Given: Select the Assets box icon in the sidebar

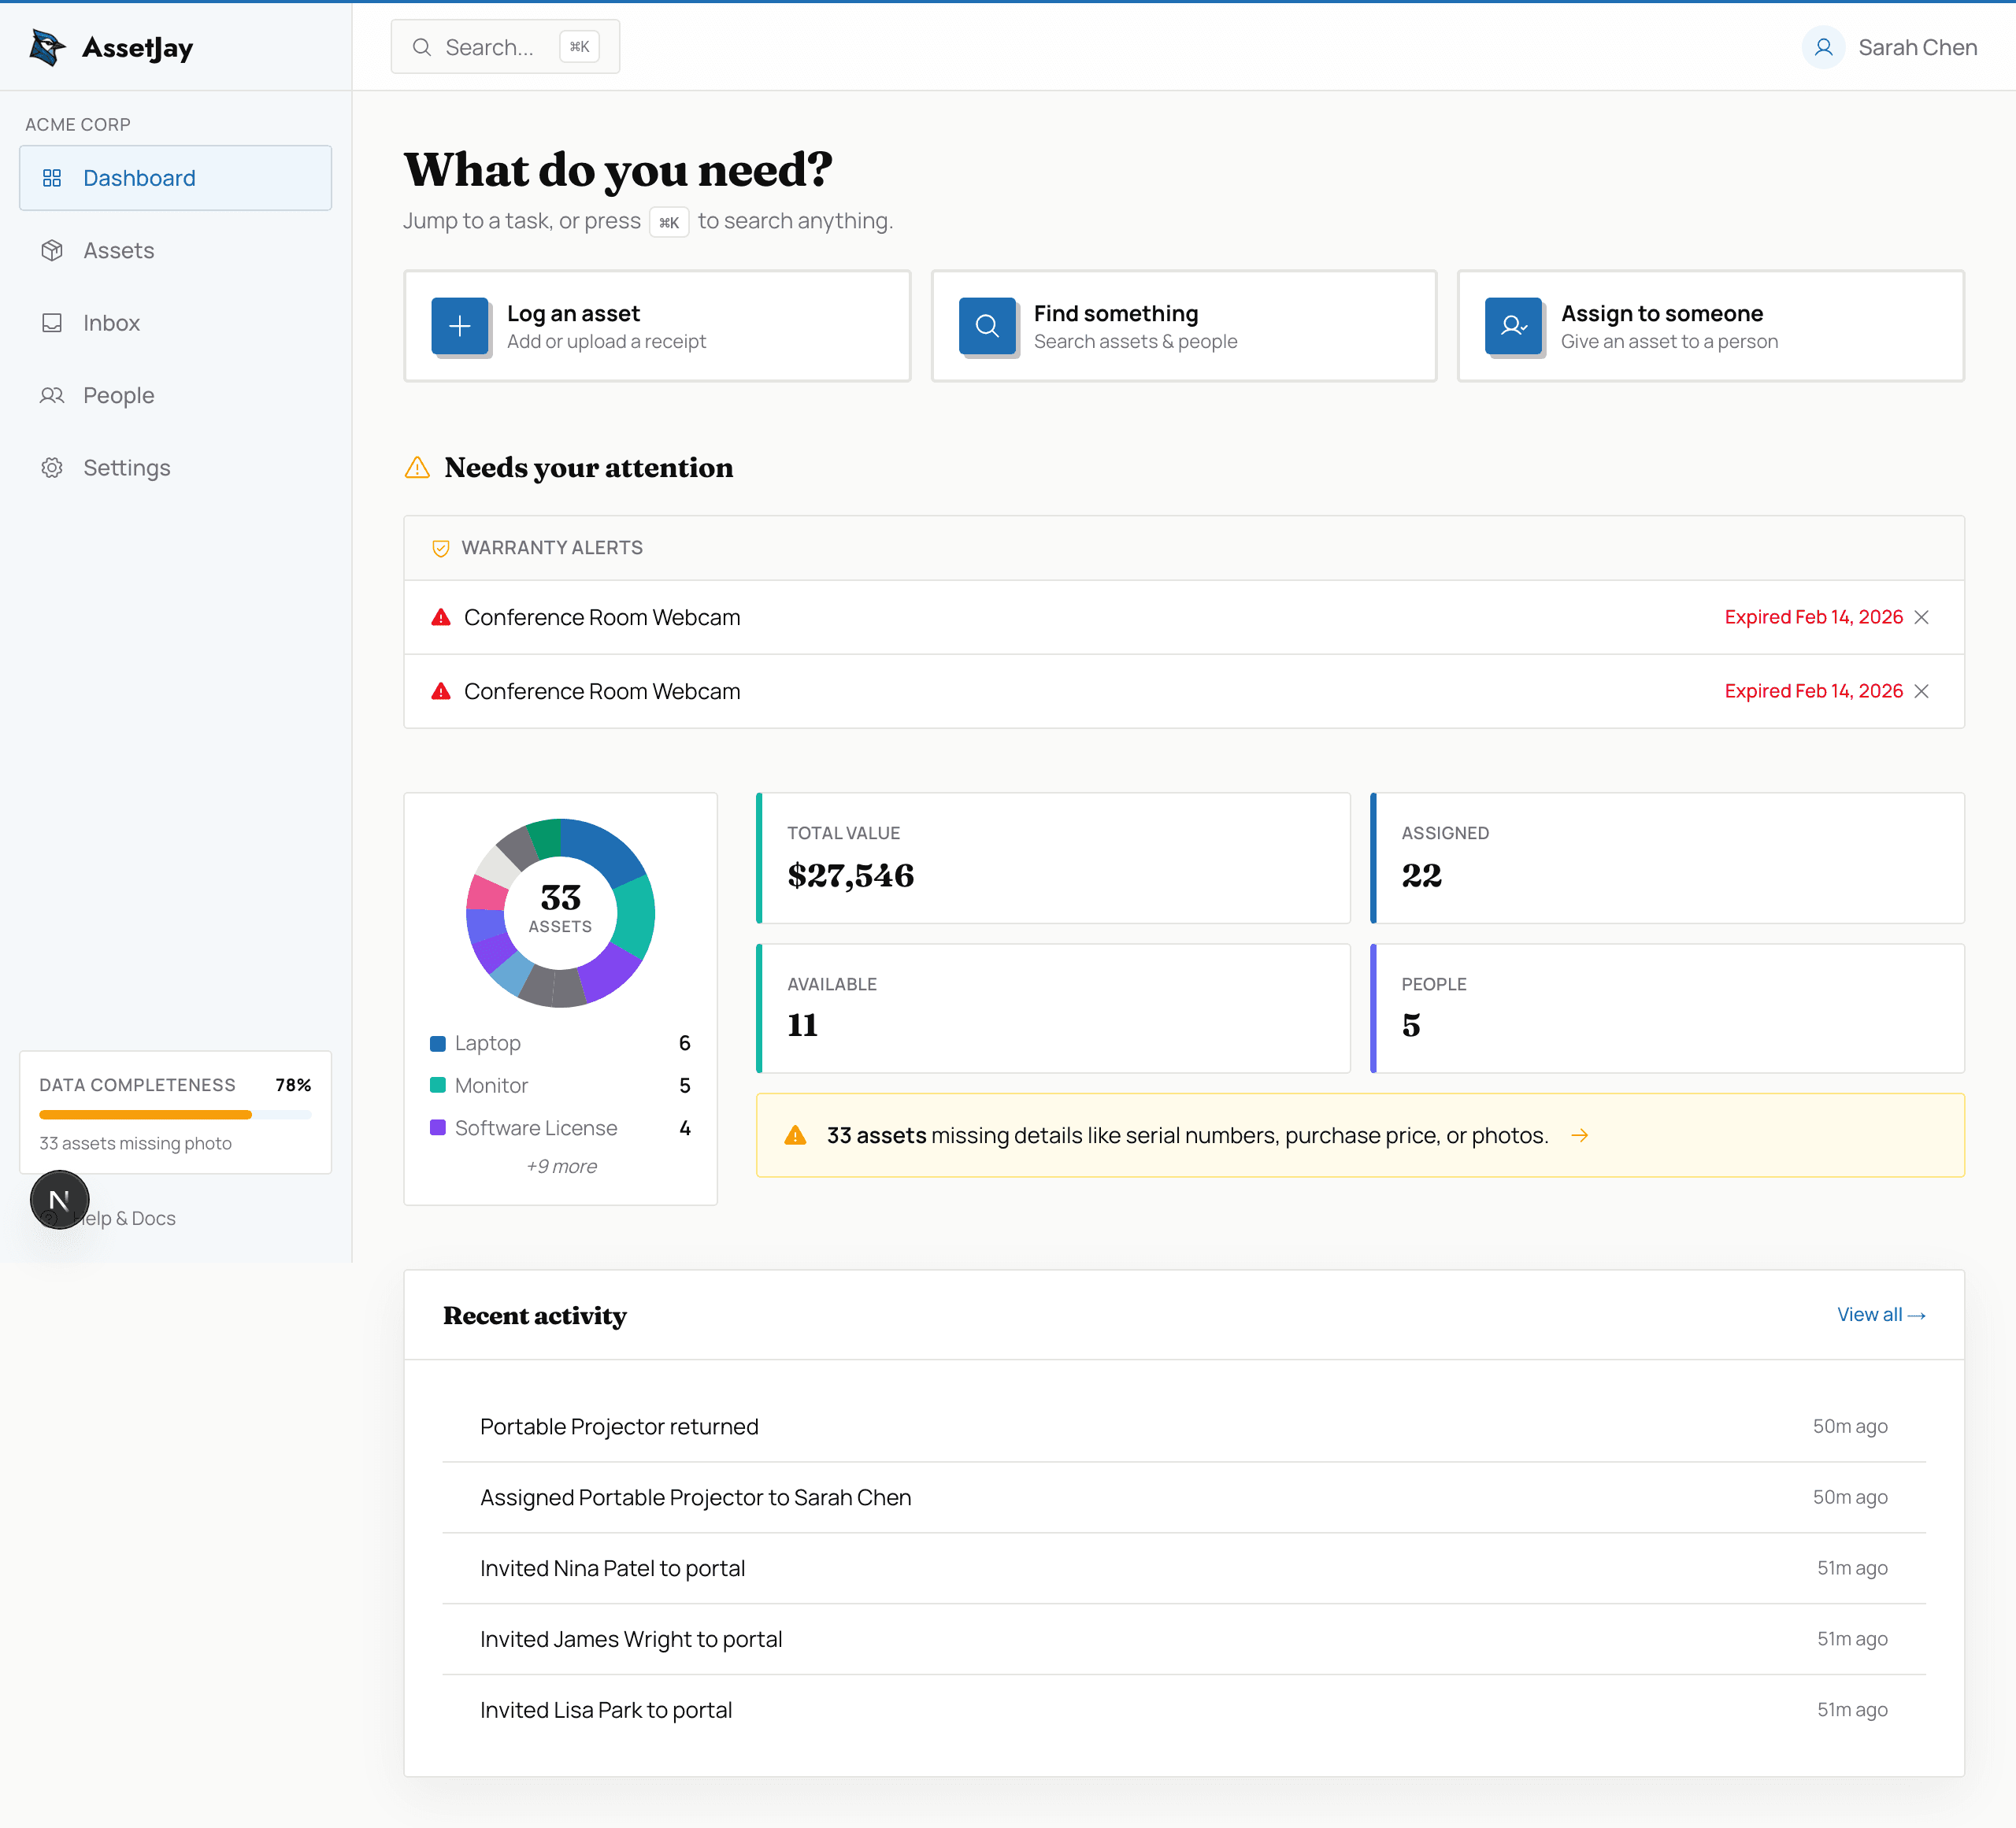Looking at the screenshot, I should (x=53, y=250).
